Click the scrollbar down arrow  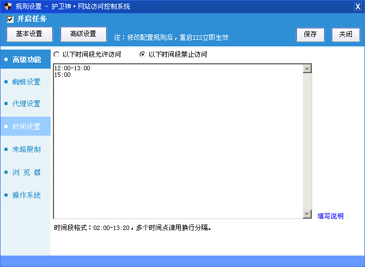[x=307, y=214]
